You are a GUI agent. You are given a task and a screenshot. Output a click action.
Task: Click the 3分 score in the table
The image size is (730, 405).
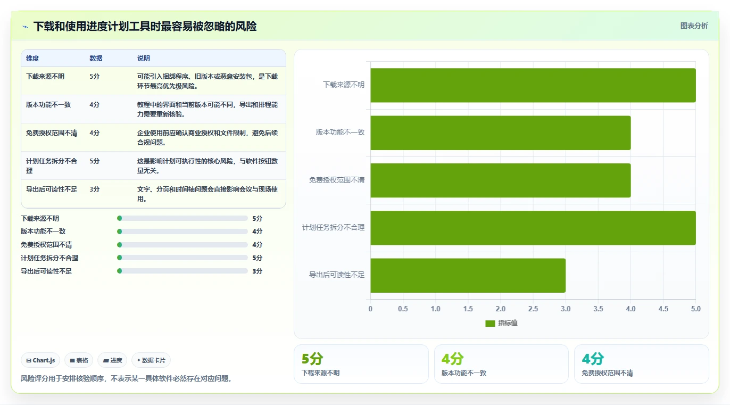[95, 189]
